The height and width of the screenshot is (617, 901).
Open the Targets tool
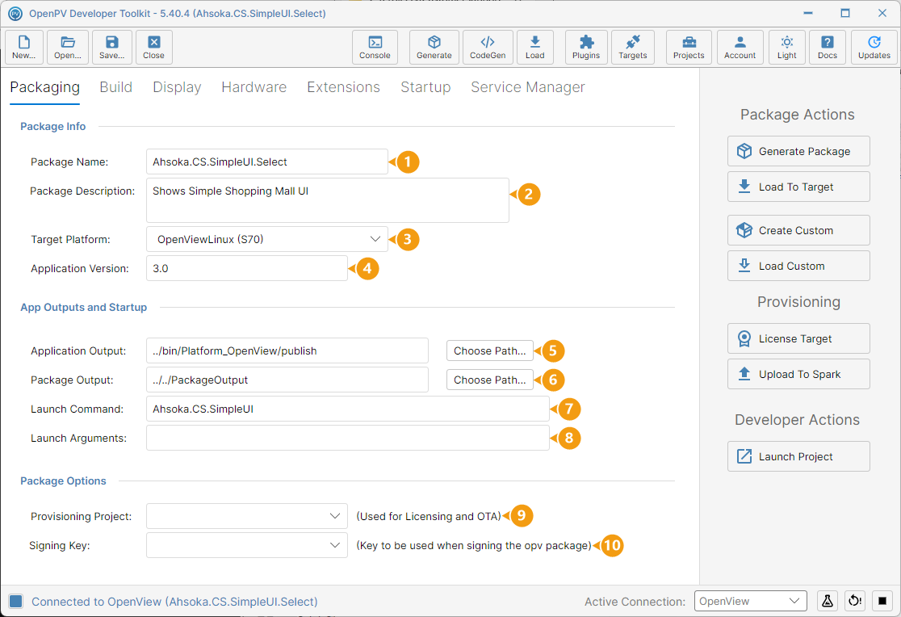coord(633,47)
